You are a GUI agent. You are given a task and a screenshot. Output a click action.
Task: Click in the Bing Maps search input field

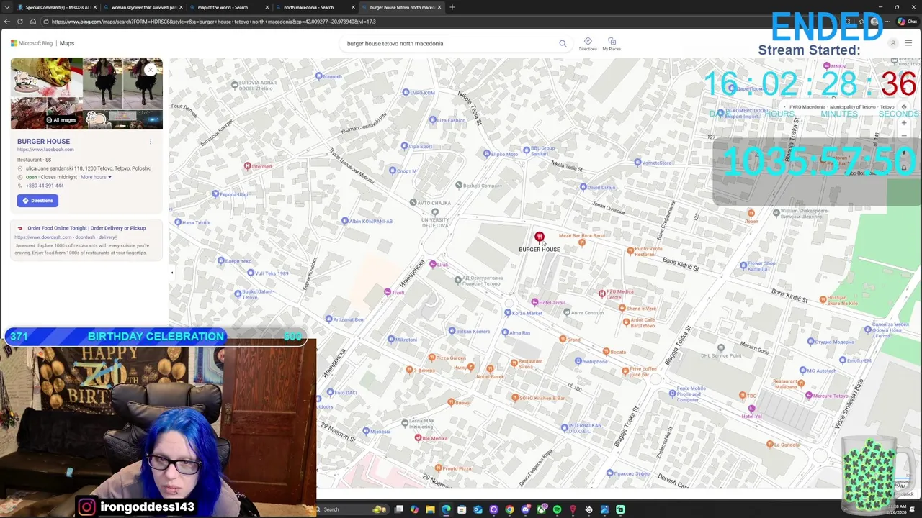450,43
